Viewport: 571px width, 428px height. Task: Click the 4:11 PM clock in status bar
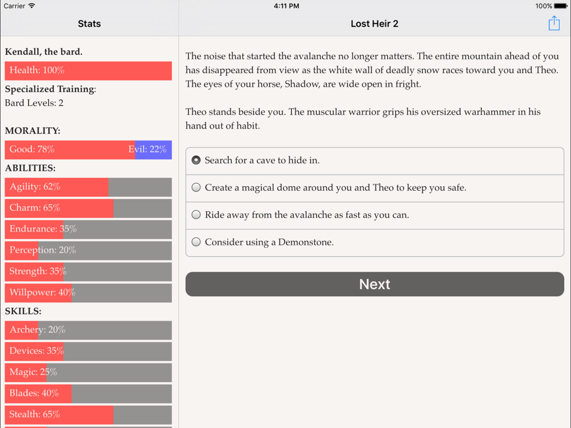click(286, 6)
